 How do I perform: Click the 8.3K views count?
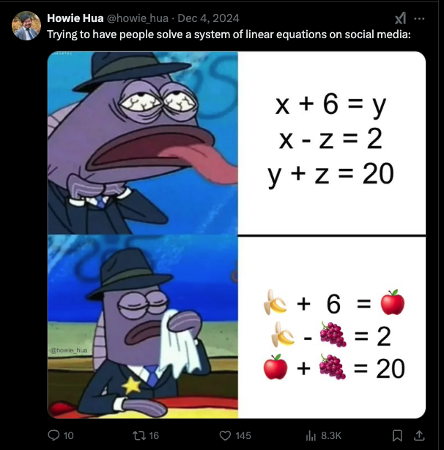tap(331, 435)
